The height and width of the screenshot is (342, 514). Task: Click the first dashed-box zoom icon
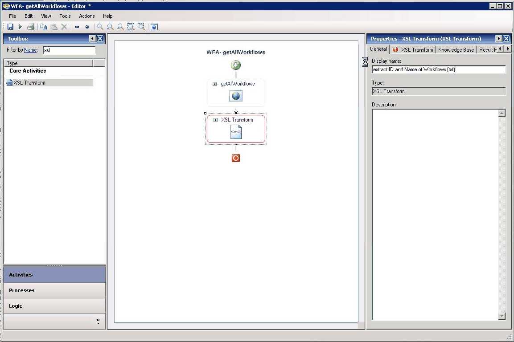(x=131, y=27)
